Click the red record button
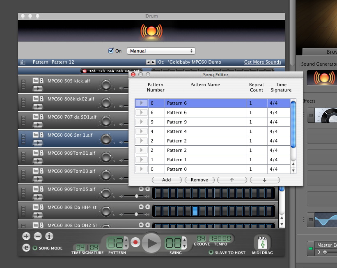The image size is (337, 268). 135,243
